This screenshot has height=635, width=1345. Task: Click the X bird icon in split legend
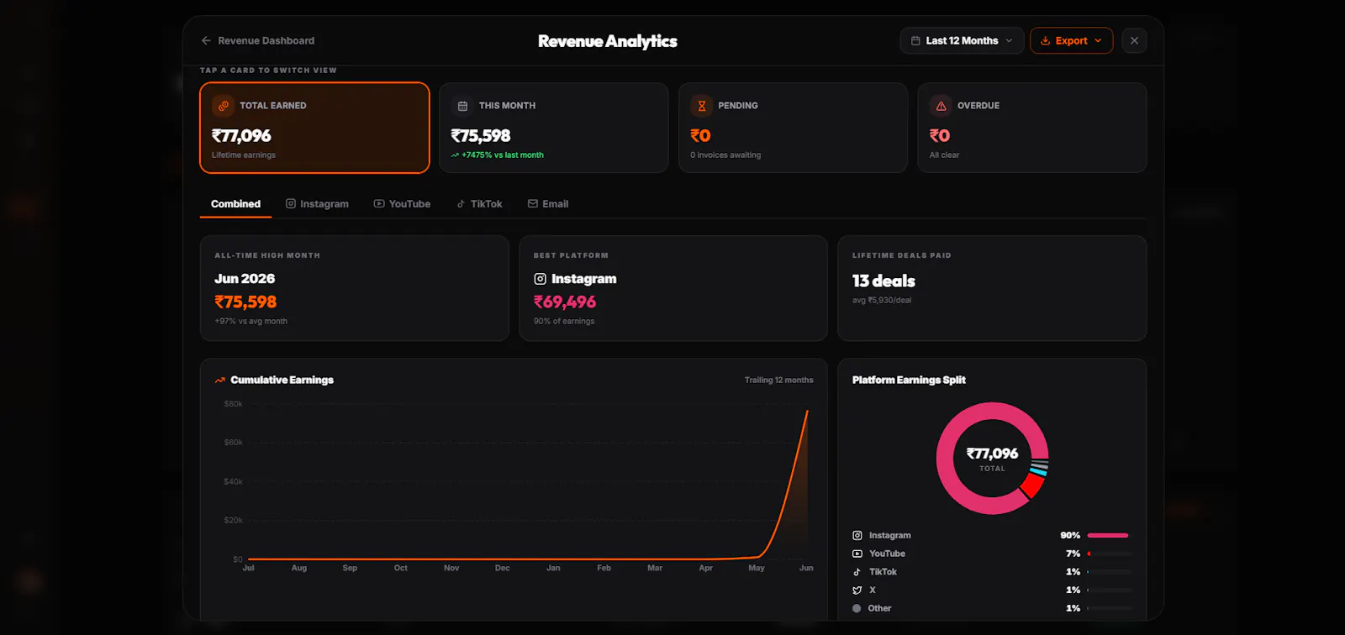[x=857, y=590]
